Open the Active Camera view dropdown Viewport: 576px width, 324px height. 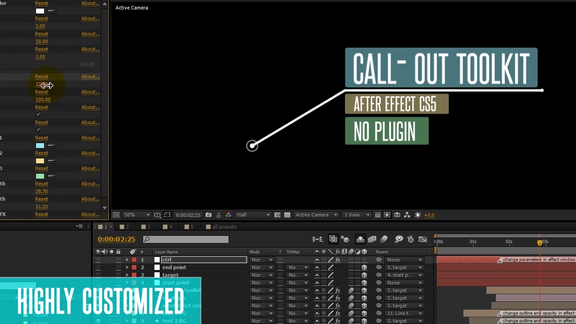pyautogui.click(x=315, y=215)
